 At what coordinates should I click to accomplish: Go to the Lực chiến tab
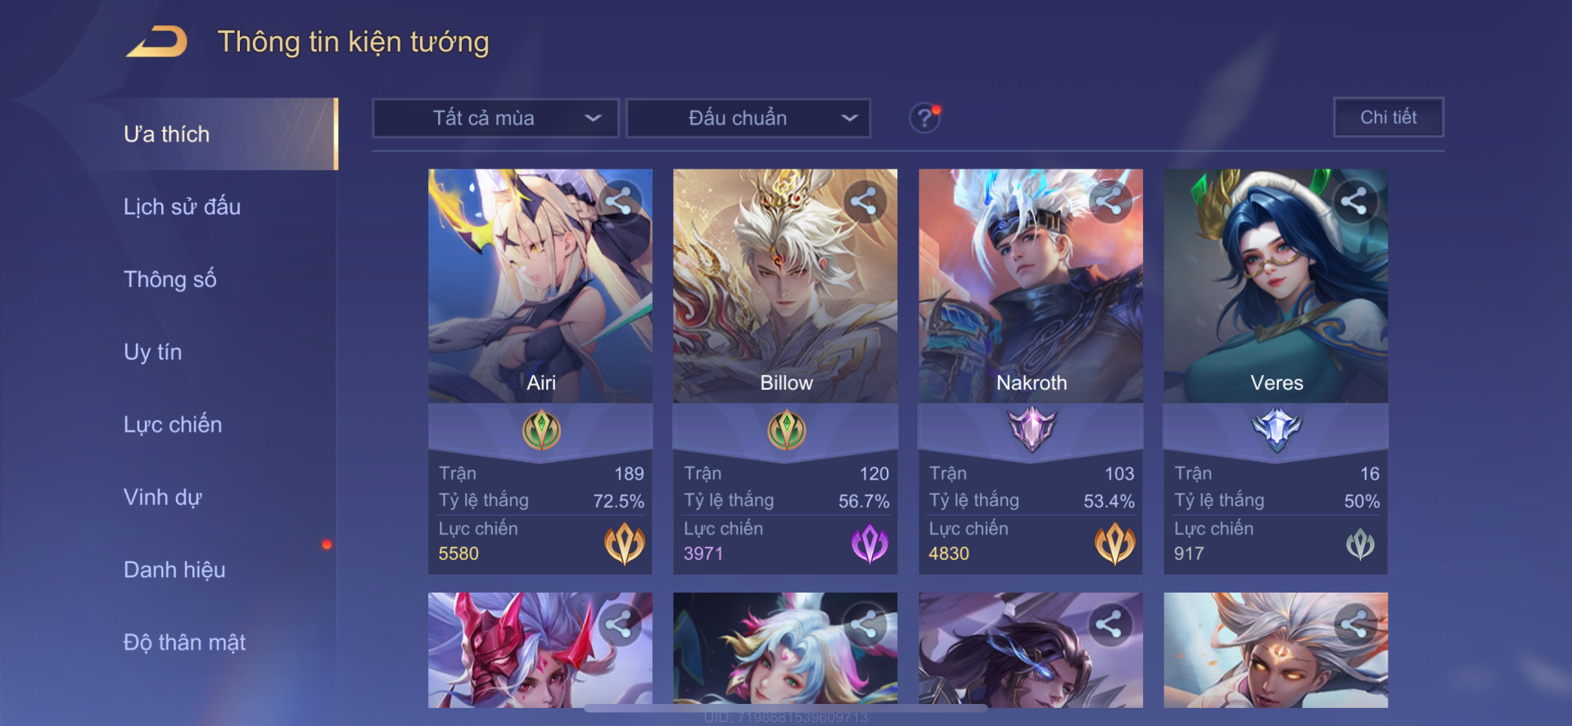point(173,425)
